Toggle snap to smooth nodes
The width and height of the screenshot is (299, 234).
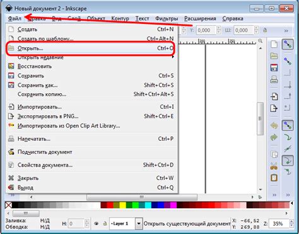[x=288, y=172]
